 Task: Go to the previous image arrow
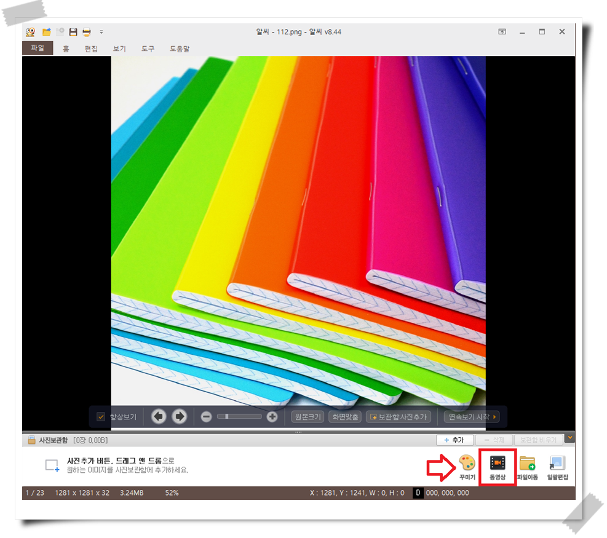click(159, 416)
